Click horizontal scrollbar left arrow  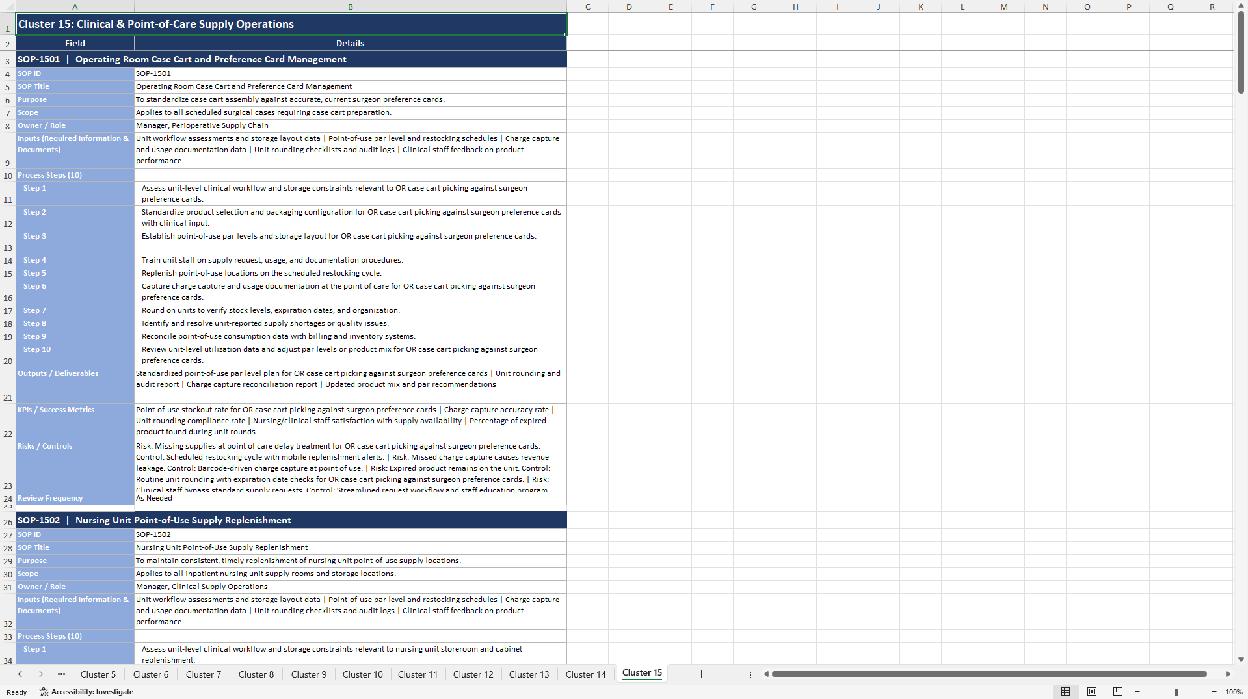pyautogui.click(x=766, y=674)
